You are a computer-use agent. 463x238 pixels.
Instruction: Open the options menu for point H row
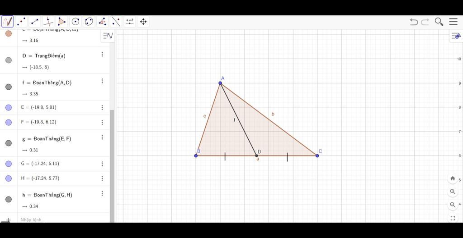tap(102, 178)
